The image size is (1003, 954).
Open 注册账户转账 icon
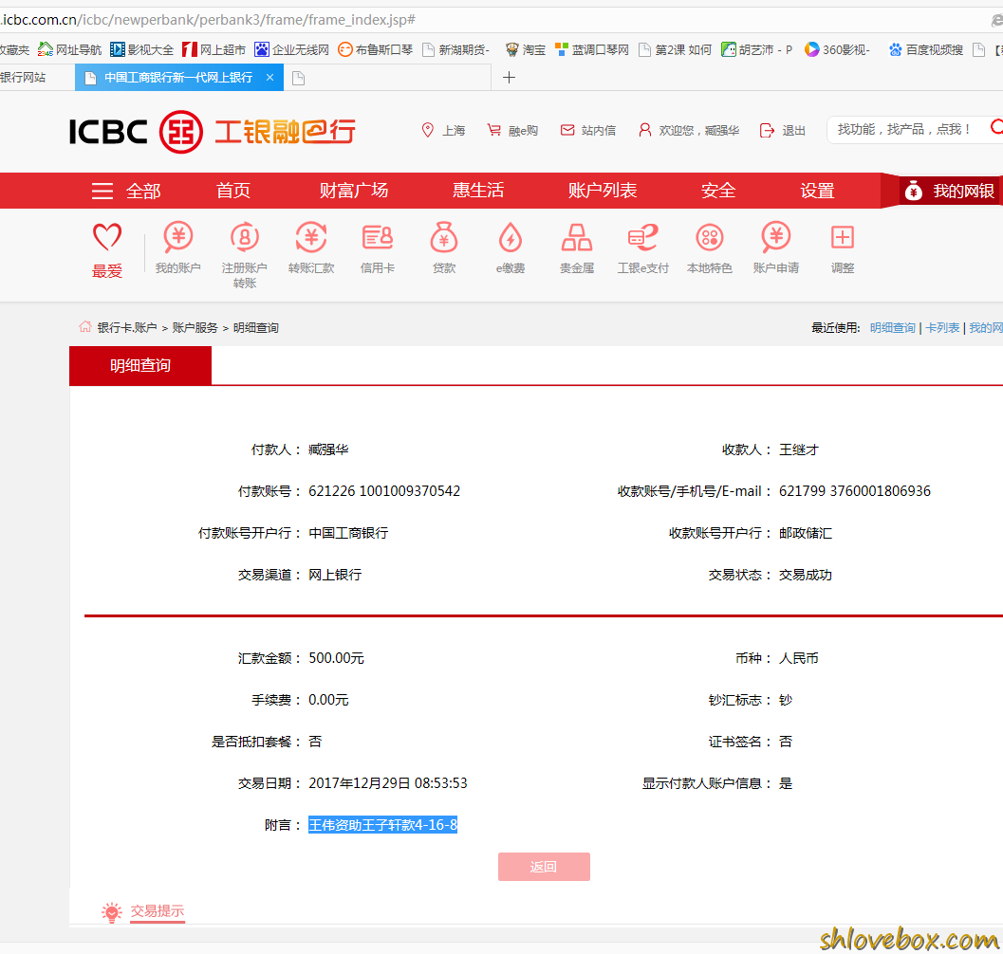245,237
